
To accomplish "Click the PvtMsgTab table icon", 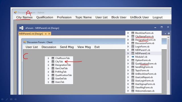I will point(53,72).
